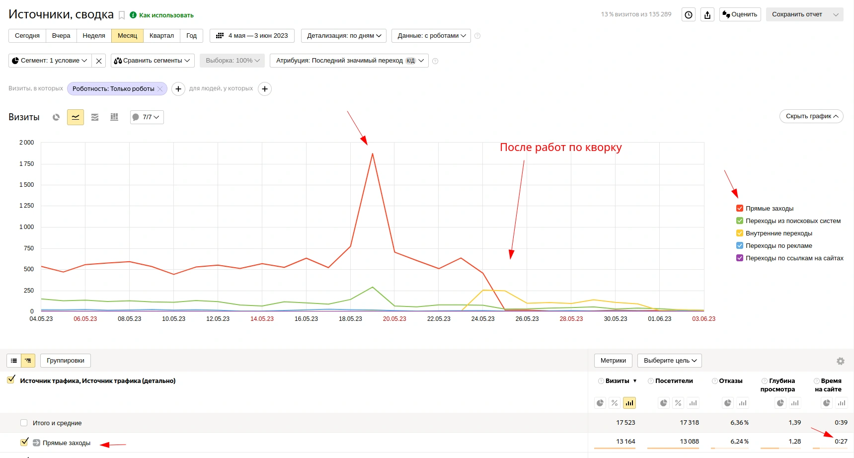Uncheck the Прямые заходы legend checkbox
854x458 pixels.
tap(740, 208)
